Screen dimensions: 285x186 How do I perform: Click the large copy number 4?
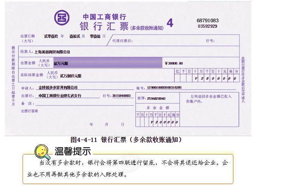tap(170, 23)
